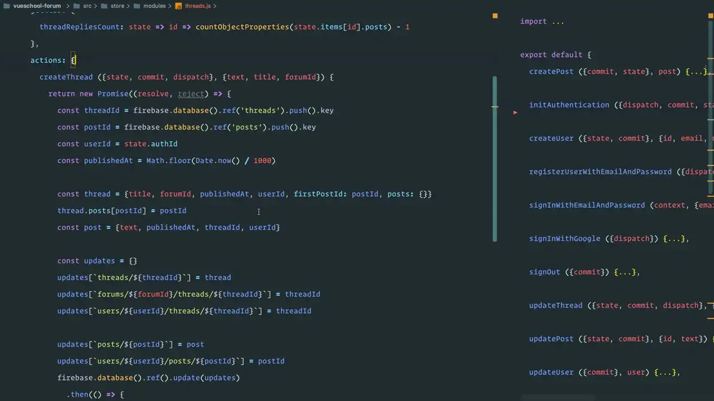Open the store breadcrumb item
This screenshot has height=401, width=714.
[118, 6]
